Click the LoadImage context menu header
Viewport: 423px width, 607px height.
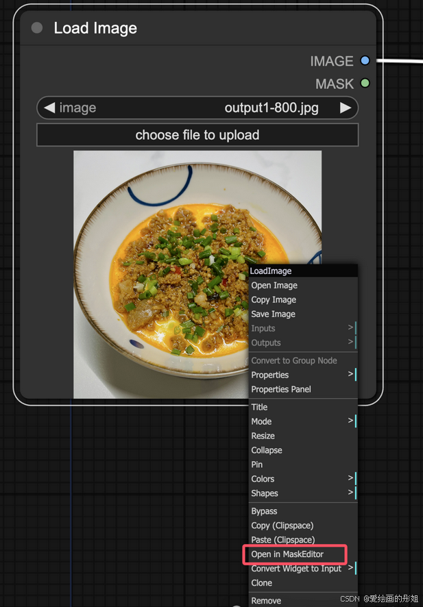(302, 271)
